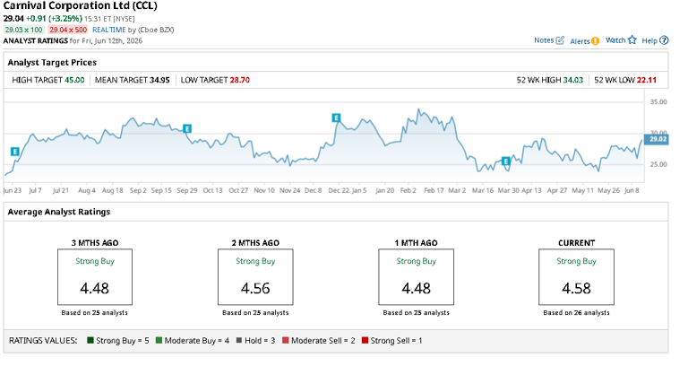Click the Carnival Corporation Ltd (CCL) title

tap(80, 5)
